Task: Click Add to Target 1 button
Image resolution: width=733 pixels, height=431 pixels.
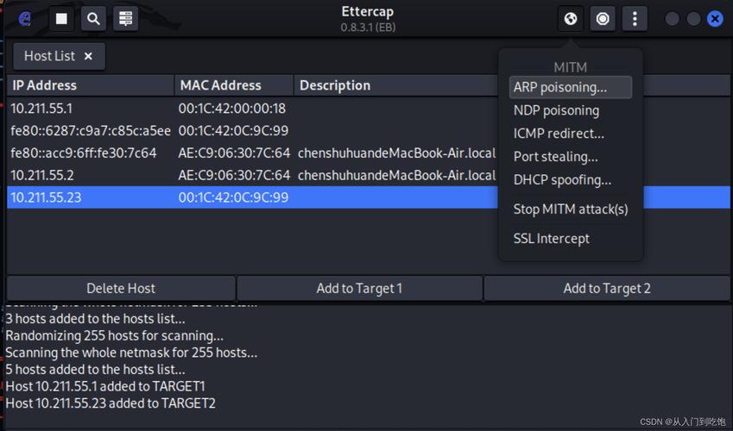Action: point(359,289)
